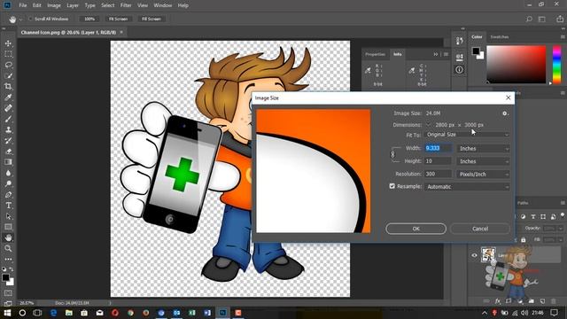The width and height of the screenshot is (567, 319).
Task: Select the Dodge tool
Action: [8, 183]
